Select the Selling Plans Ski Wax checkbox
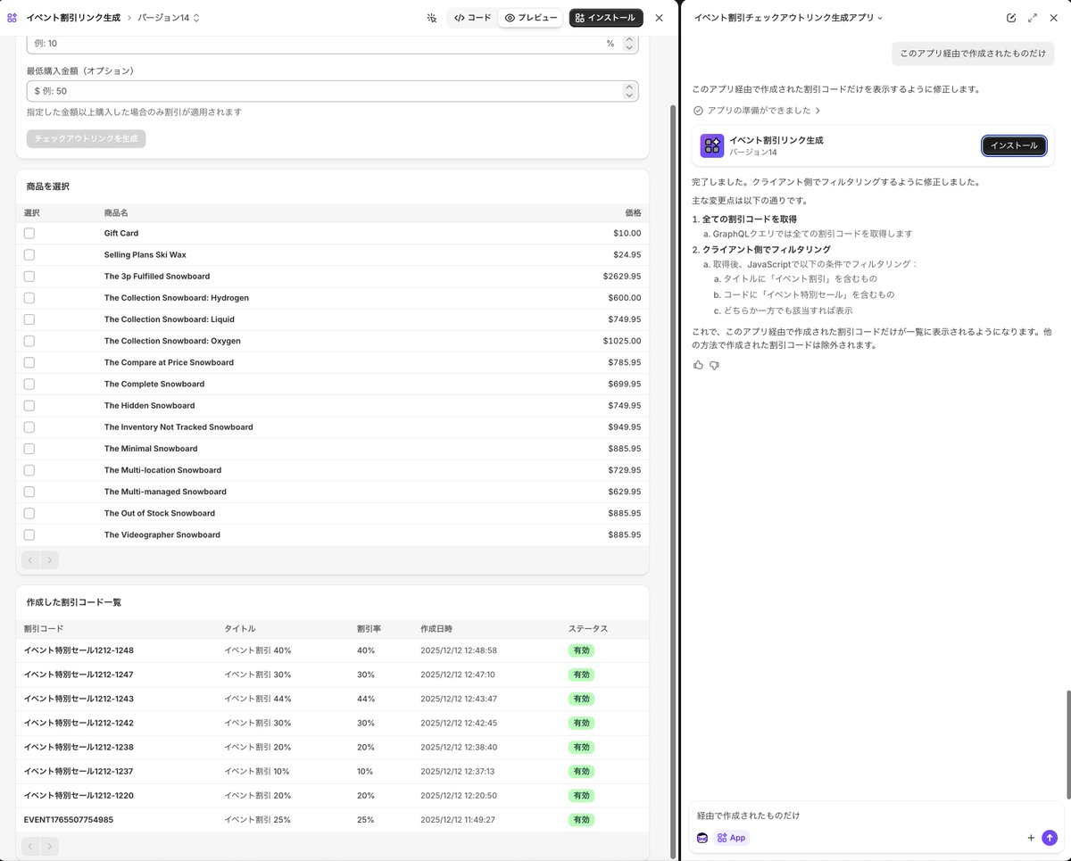 (29, 254)
